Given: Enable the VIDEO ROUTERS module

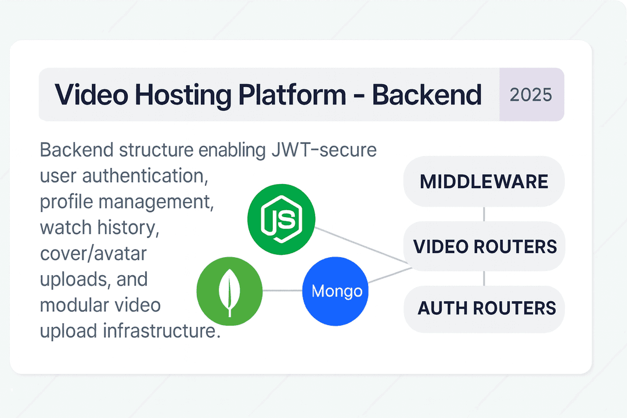Looking at the screenshot, I should [x=484, y=247].
